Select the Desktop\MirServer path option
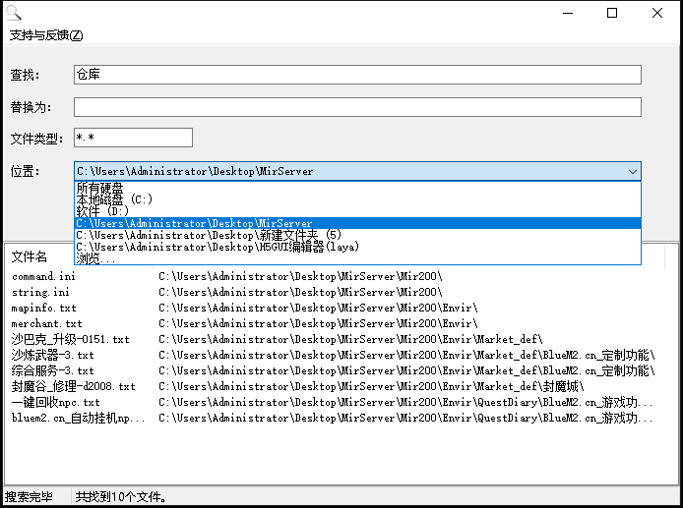This screenshot has width=683, height=508. [x=194, y=223]
